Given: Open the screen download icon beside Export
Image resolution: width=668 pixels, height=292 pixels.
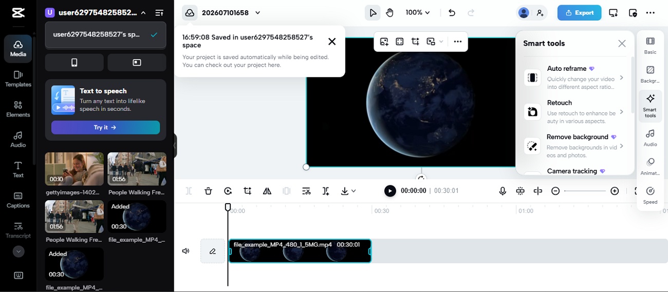Looking at the screenshot, I should (613, 13).
